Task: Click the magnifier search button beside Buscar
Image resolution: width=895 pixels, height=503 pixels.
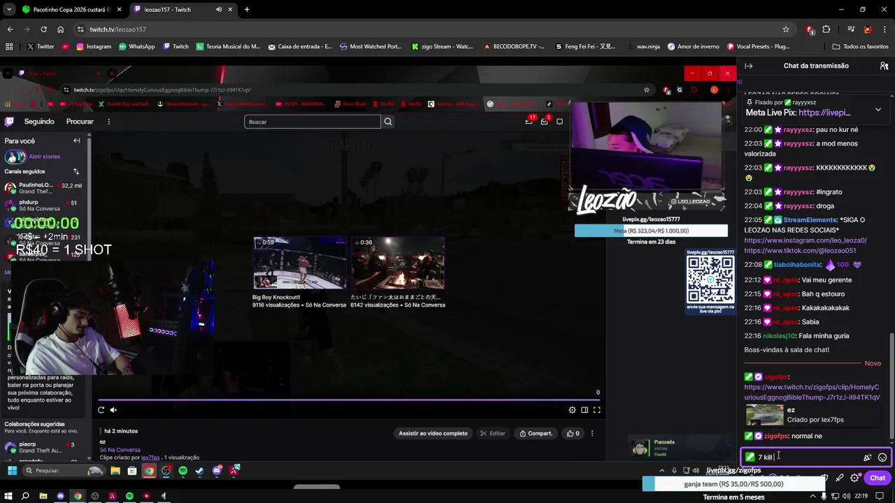Action: click(388, 122)
